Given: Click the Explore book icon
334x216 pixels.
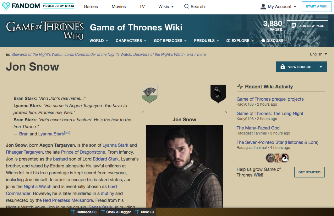Looking at the screenshot, I should (x=228, y=41).
